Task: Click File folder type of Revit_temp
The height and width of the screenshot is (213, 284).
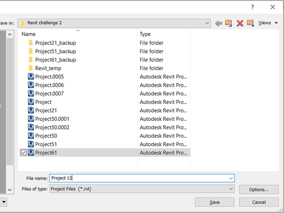Action: point(152,68)
